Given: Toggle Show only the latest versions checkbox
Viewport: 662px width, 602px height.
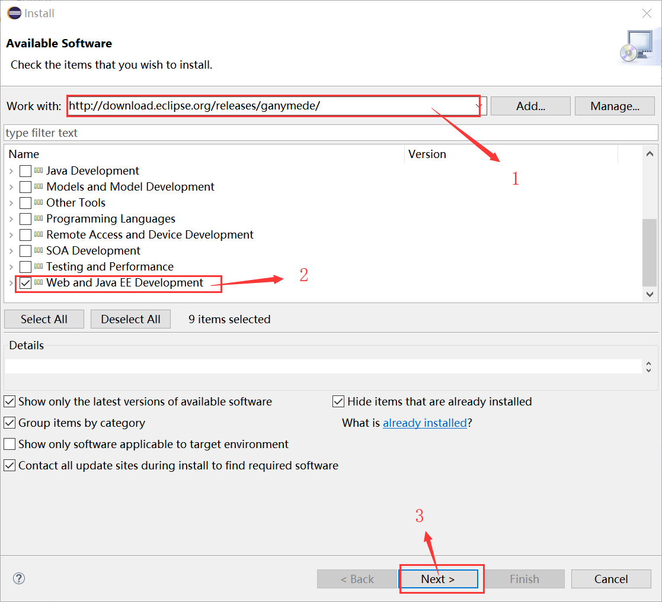Looking at the screenshot, I should (x=9, y=401).
